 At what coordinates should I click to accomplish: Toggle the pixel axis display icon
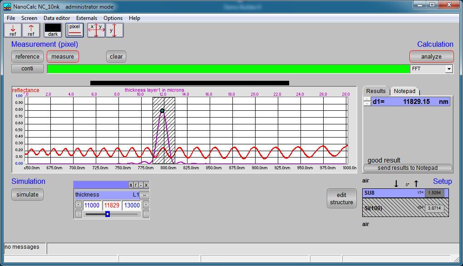pyautogui.click(x=74, y=30)
